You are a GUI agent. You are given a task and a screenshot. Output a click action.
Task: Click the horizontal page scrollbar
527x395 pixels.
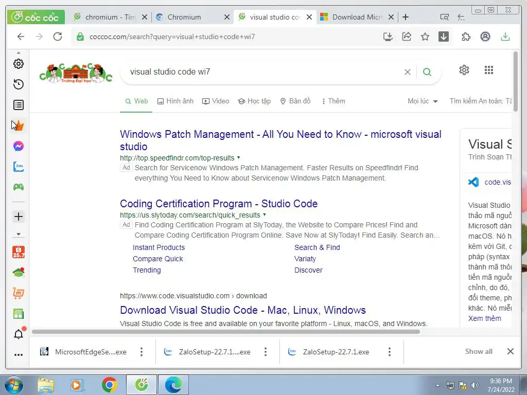coord(226,332)
